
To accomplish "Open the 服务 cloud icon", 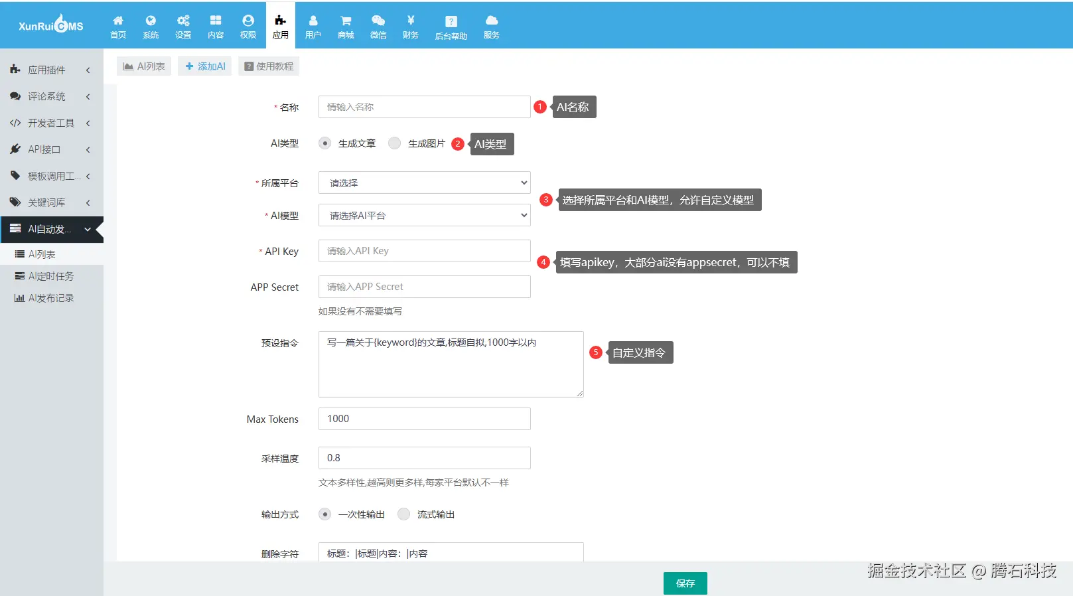I will coord(492,21).
